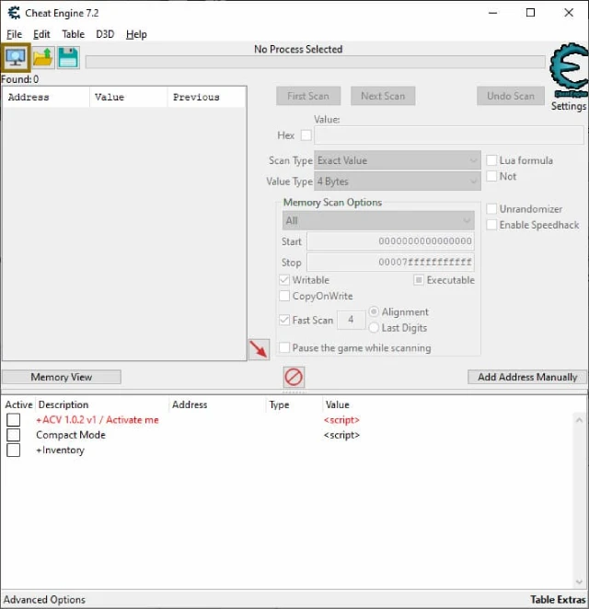Click the 'No Process Selected' label
This screenshot has width=589, height=609.
[298, 50]
